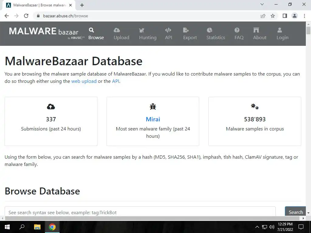Image resolution: width=311 pixels, height=233 pixels.
Task: Click the Upload cloud icon in navbar
Action: [117, 30]
